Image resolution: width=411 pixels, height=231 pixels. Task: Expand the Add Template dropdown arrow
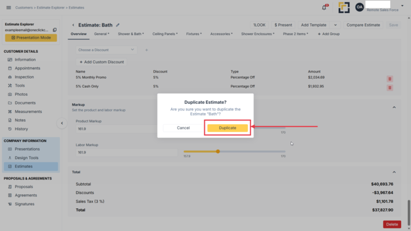335,25
